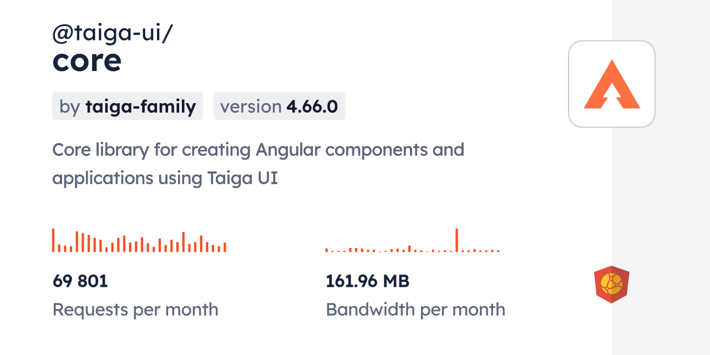Click the "Requests per month" label

point(135,310)
